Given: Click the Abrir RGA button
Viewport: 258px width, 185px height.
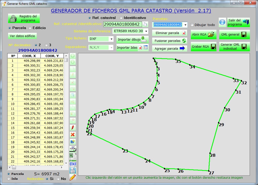Looking at the screenshot, I should click(x=203, y=35).
